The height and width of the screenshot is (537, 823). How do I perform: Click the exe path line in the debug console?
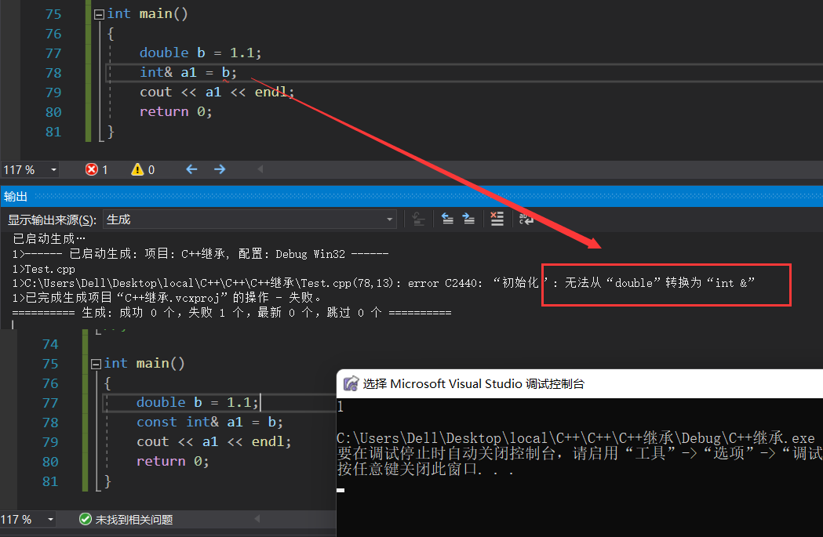click(576, 438)
